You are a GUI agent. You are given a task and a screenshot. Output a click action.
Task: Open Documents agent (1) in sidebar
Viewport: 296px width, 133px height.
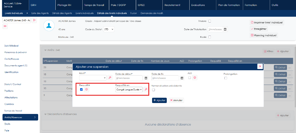tap(16, 66)
